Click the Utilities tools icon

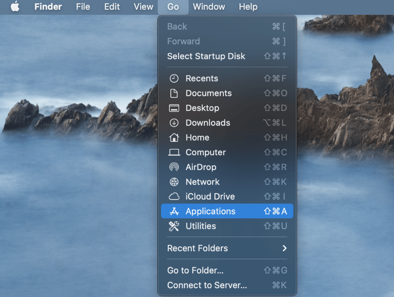pyautogui.click(x=174, y=226)
